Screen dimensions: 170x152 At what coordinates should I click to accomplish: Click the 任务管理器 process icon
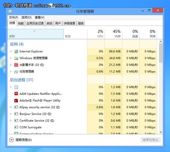(x=16, y=72)
